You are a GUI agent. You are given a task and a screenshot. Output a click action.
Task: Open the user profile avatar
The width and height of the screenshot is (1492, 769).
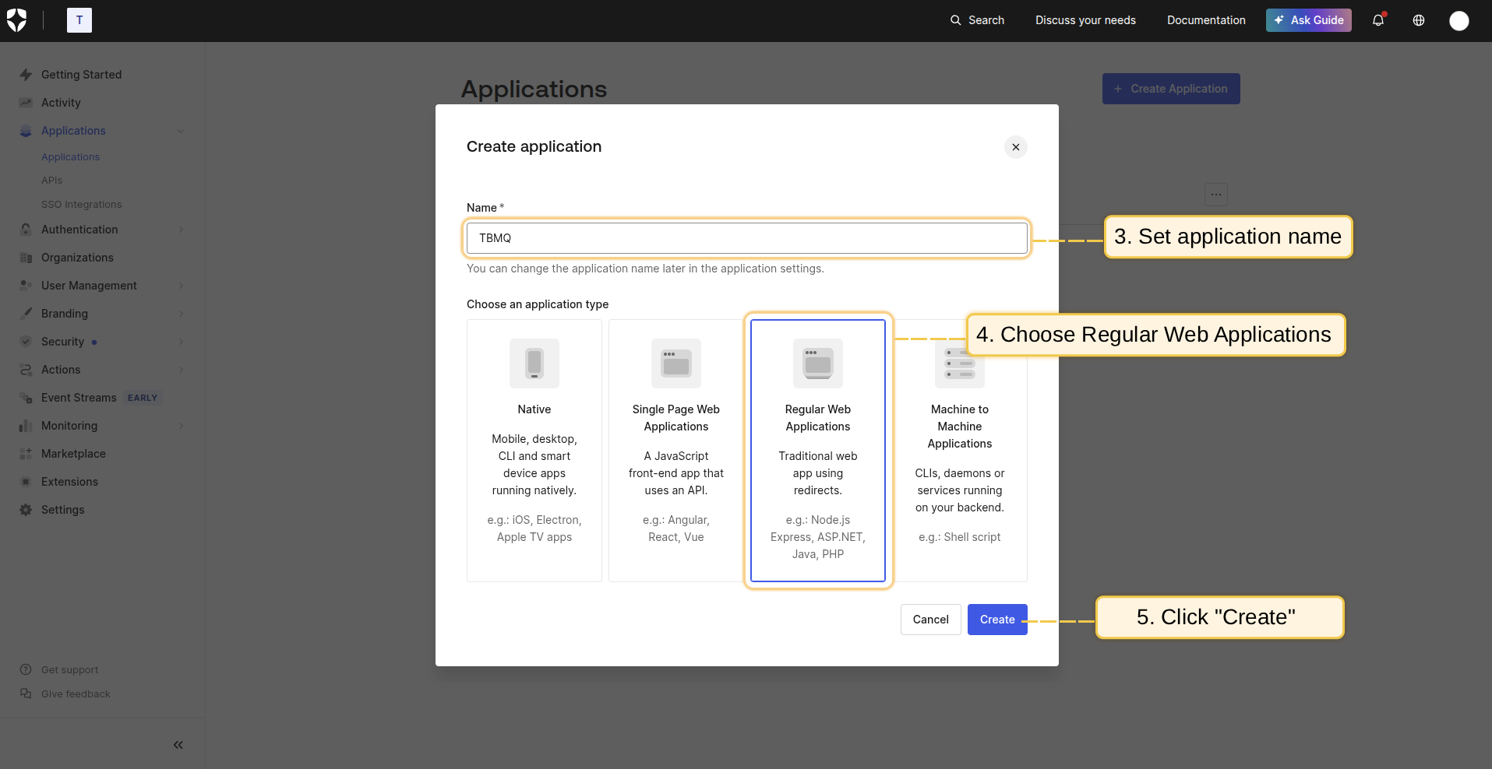point(1458,20)
